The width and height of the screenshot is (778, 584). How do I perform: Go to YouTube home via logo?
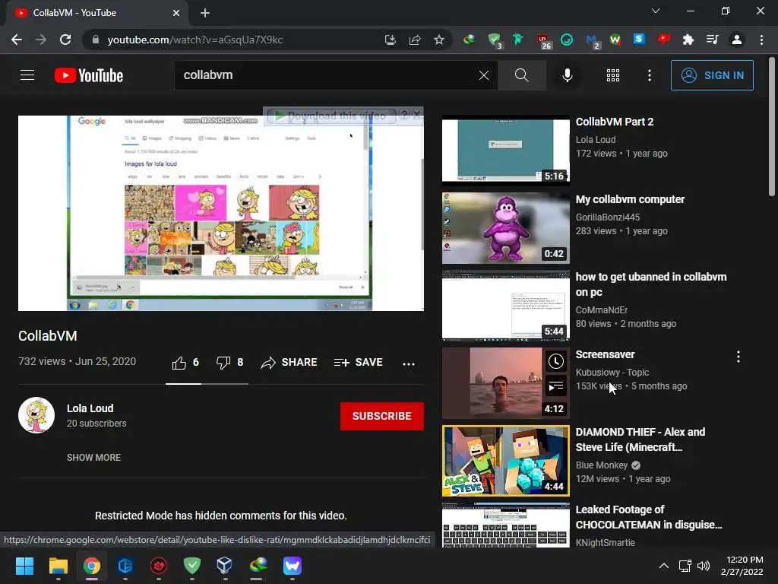tap(89, 75)
